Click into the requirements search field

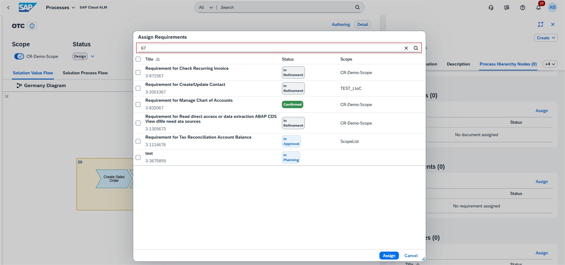coord(270,48)
